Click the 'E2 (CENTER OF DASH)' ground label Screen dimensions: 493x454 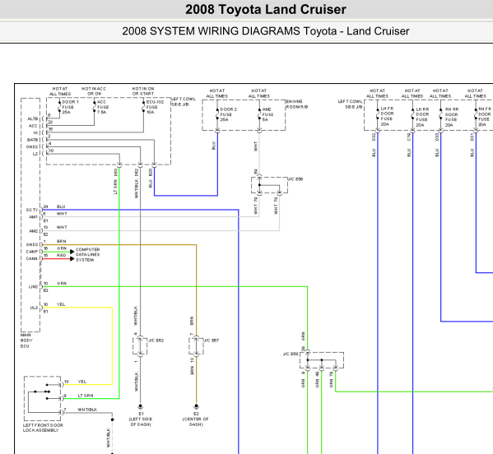click(x=196, y=419)
